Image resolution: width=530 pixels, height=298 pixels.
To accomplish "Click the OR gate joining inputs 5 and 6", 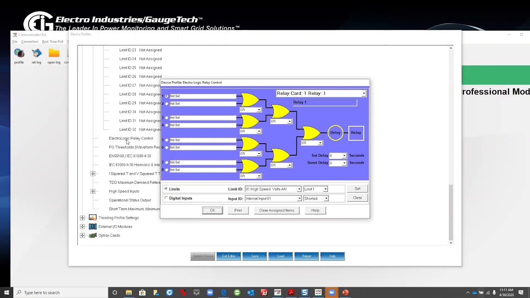I will (250, 144).
